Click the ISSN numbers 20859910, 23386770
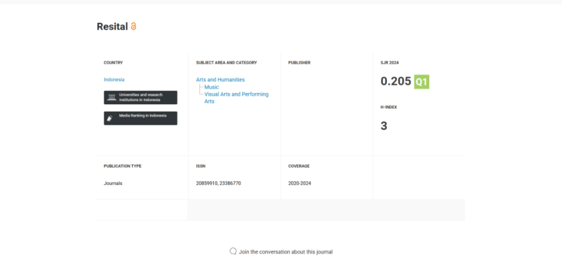 (219, 183)
